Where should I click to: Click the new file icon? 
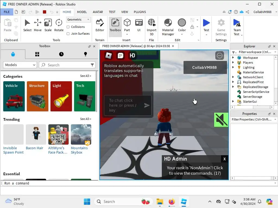(x=16, y=12)
